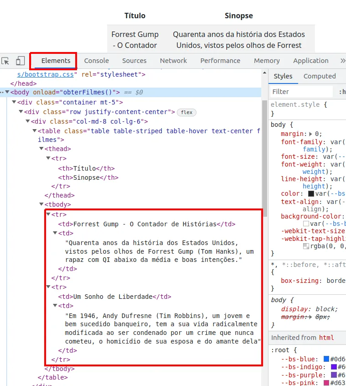Collapse the Andy Dufresne synopsis td
Screen dimensions: 346x386
[55, 306]
